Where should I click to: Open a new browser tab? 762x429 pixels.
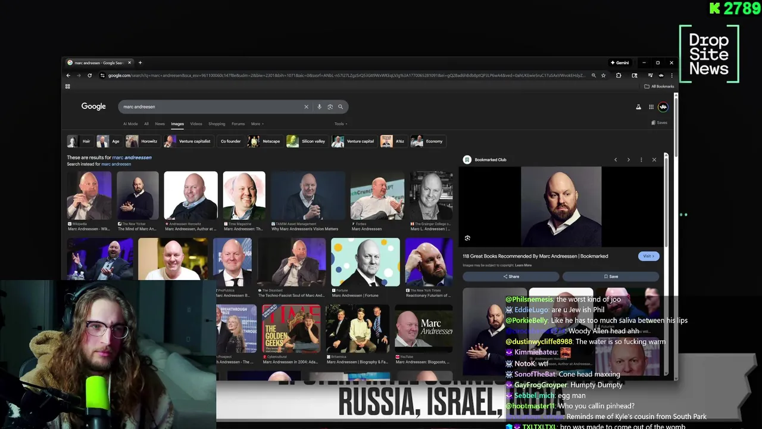coord(140,63)
